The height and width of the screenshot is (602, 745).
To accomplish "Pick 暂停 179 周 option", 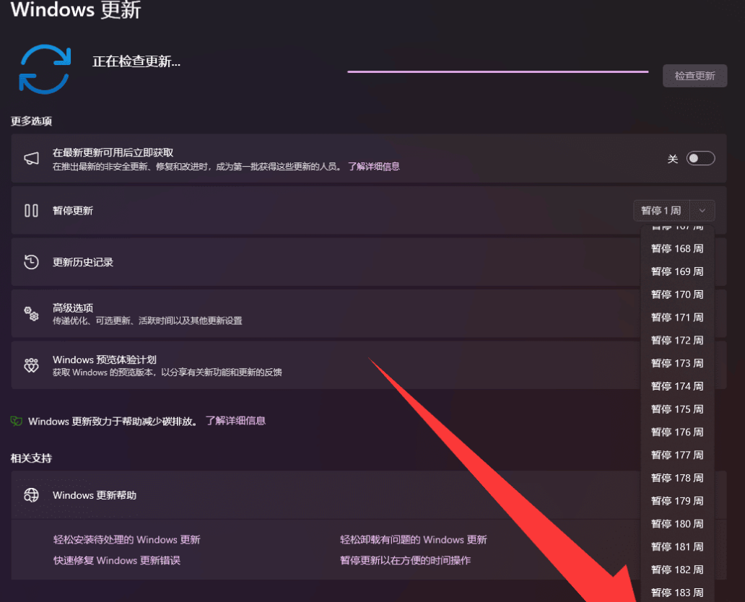I will [677, 501].
